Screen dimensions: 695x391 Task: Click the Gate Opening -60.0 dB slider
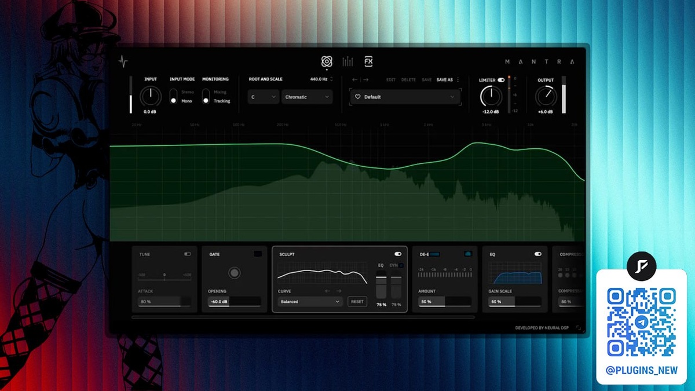coord(235,301)
